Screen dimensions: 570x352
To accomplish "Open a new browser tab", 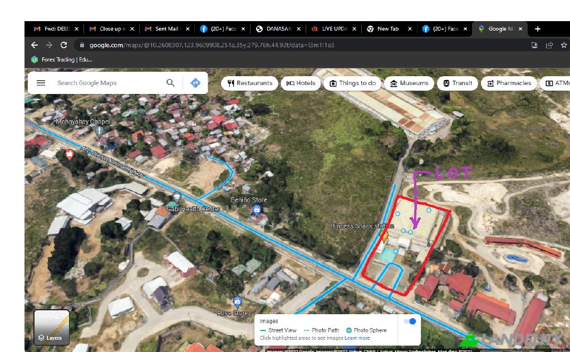I will (538, 29).
